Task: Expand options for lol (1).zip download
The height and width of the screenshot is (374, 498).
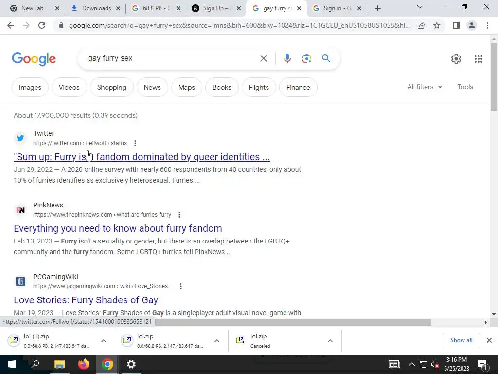Action: pos(104,341)
